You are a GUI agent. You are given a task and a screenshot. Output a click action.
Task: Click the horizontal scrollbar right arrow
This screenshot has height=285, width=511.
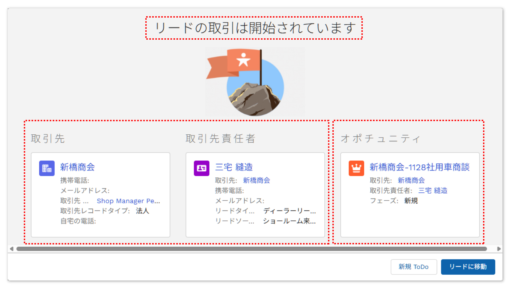point(499,249)
